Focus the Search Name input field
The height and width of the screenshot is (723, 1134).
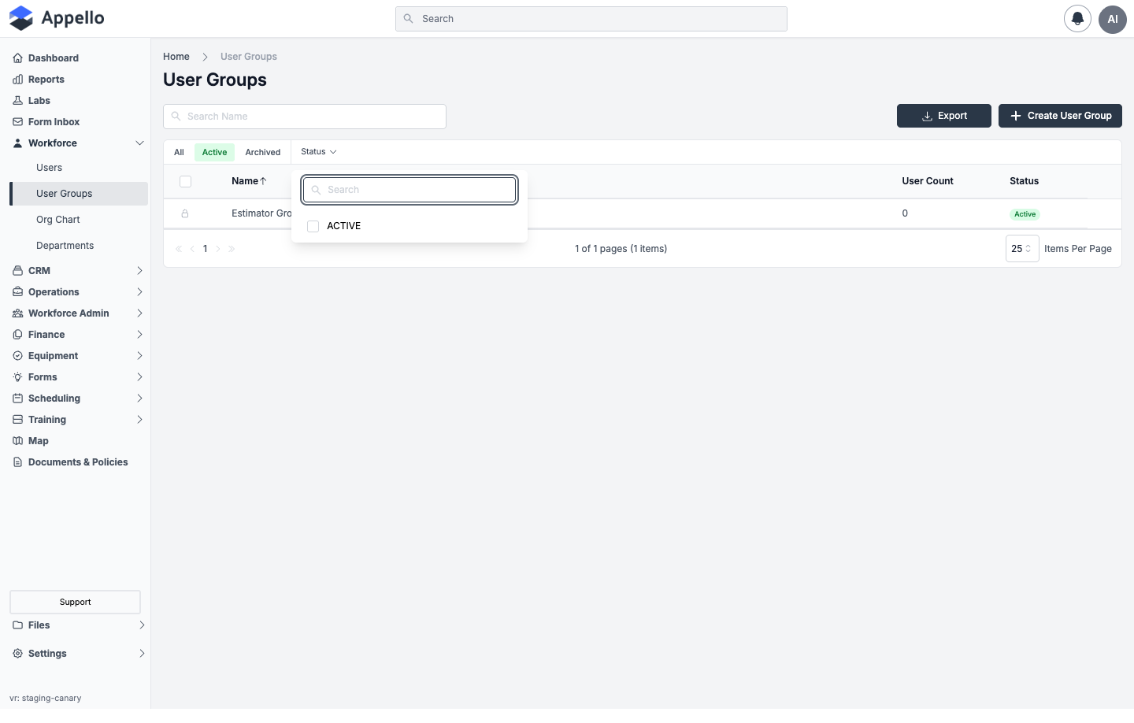pos(305,117)
